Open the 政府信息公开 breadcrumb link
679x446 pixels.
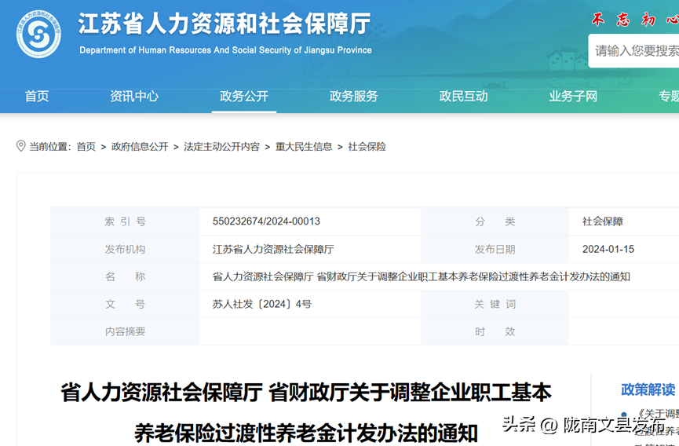click(140, 147)
